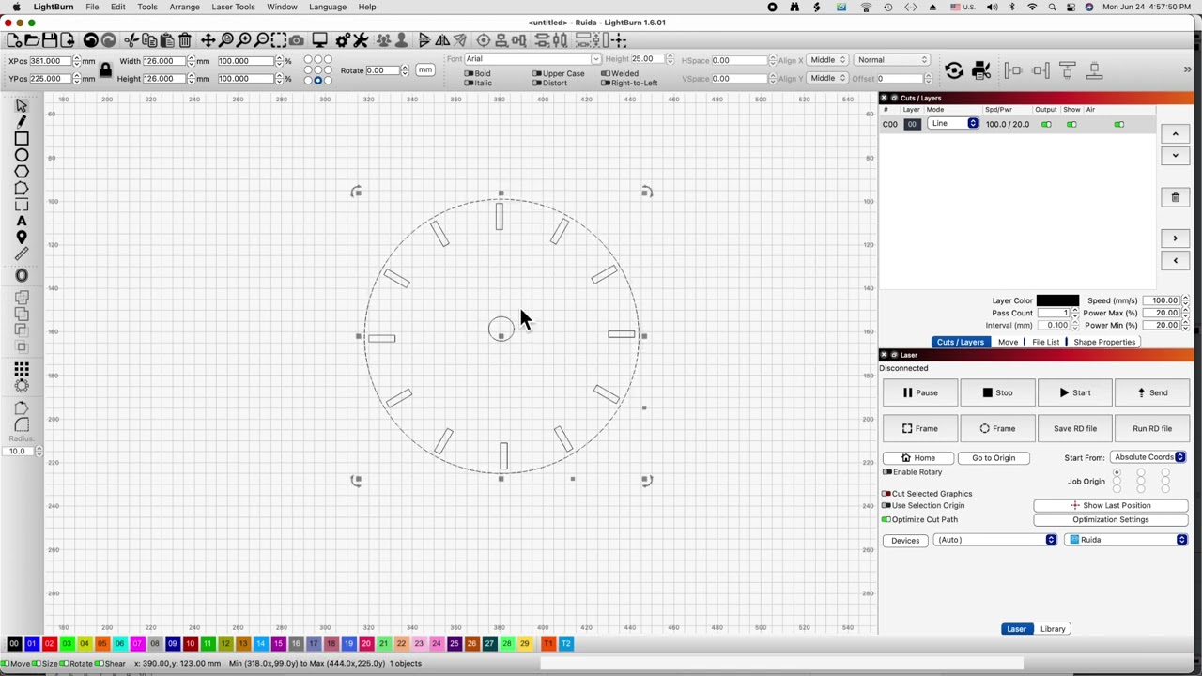Delete layer using Cuts panel trash
Viewport: 1202px width, 676px height.
coord(1175,197)
